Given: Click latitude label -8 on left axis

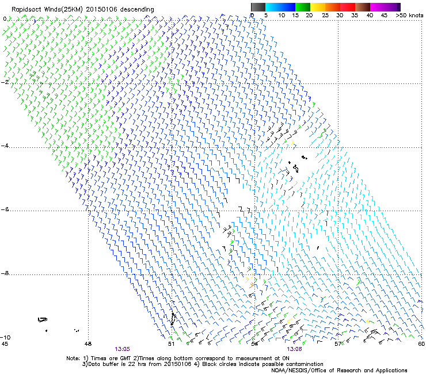Looking at the screenshot, I should pos(5,273).
